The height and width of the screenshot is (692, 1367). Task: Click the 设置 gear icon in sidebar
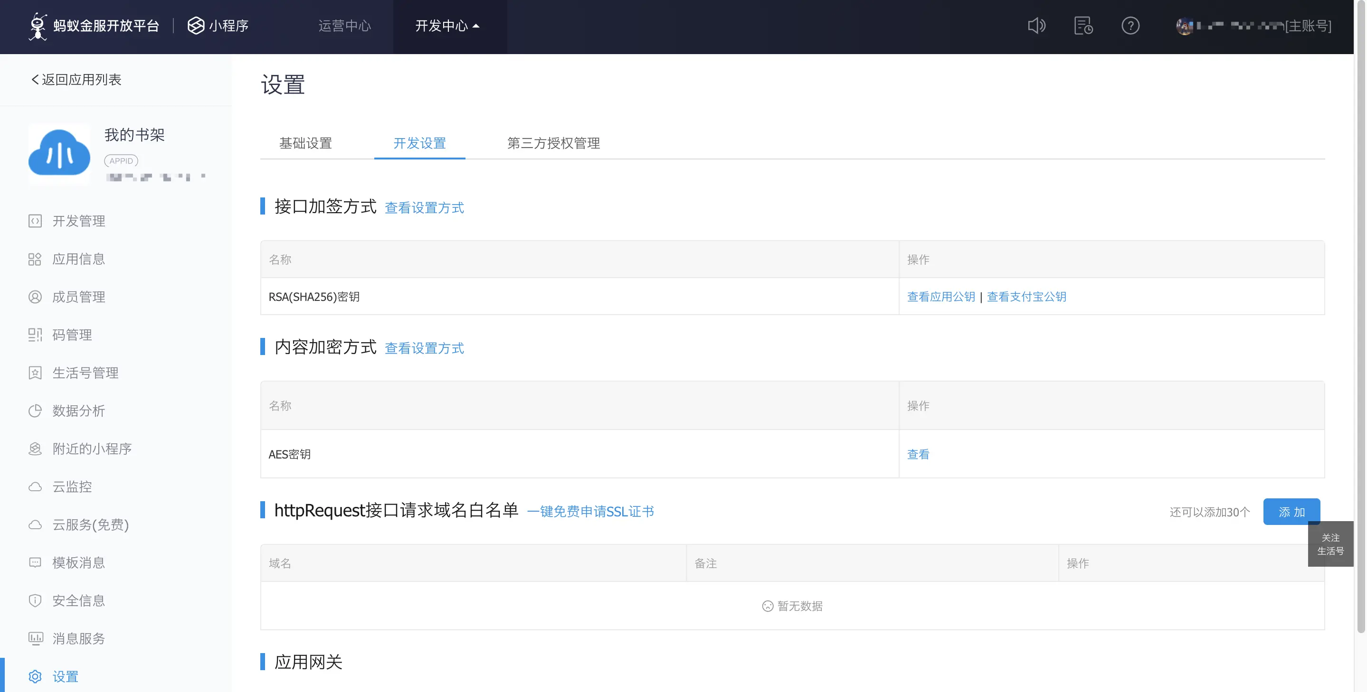tap(35, 677)
